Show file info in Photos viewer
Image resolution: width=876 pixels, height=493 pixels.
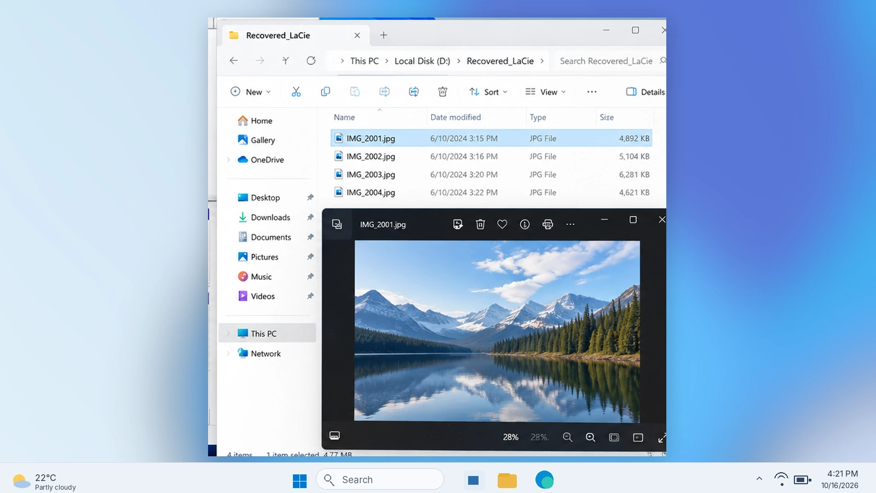click(525, 224)
